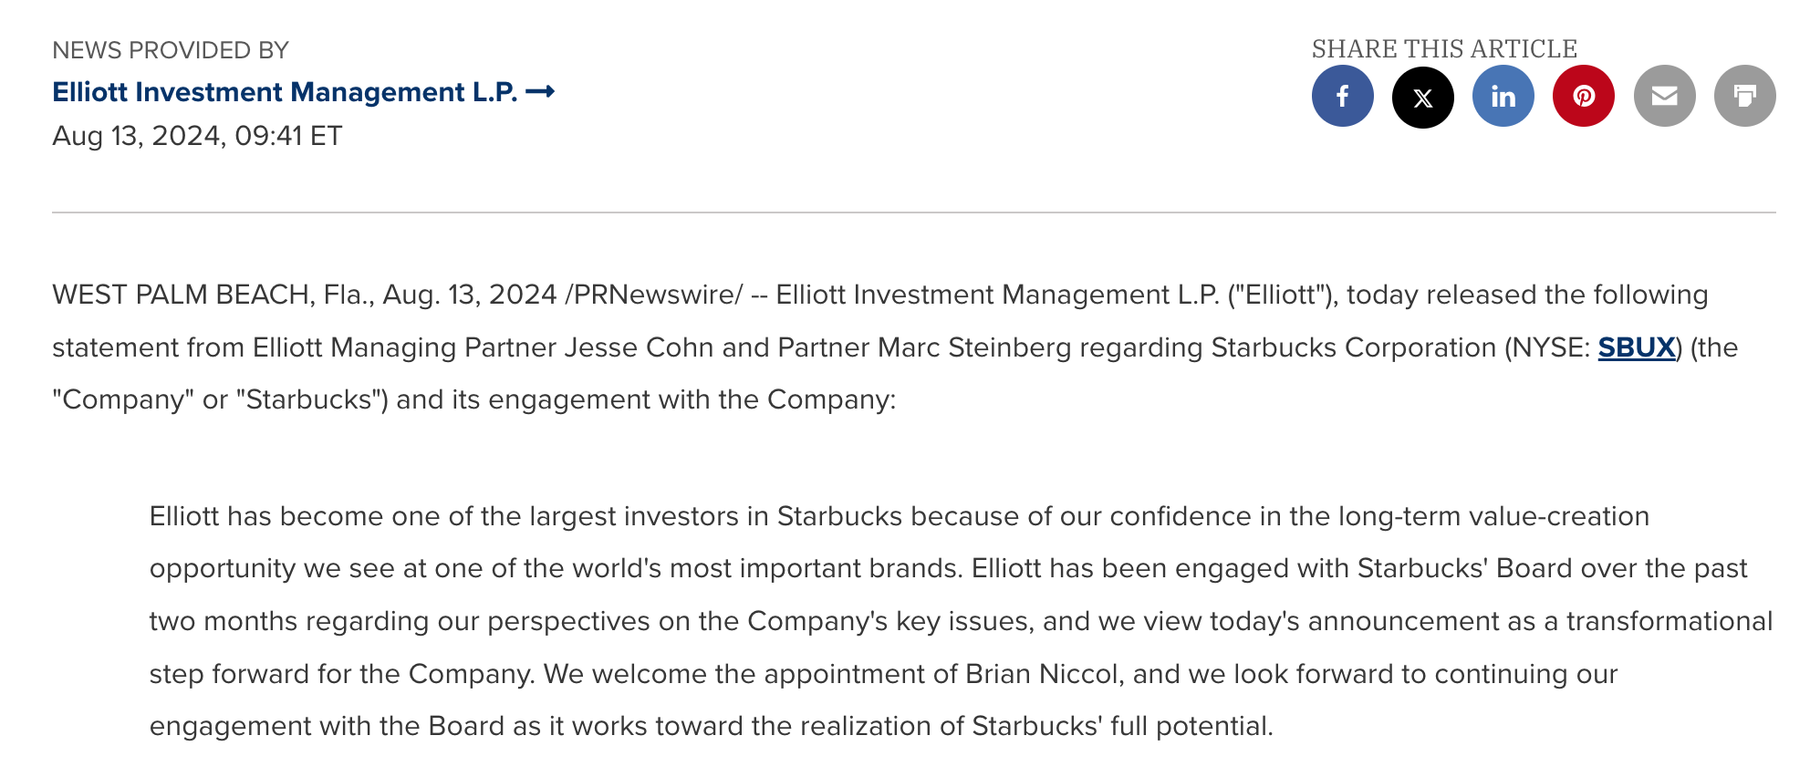Open Elliott Investment Management L.P. link
The width and height of the screenshot is (1810, 777).
(284, 92)
